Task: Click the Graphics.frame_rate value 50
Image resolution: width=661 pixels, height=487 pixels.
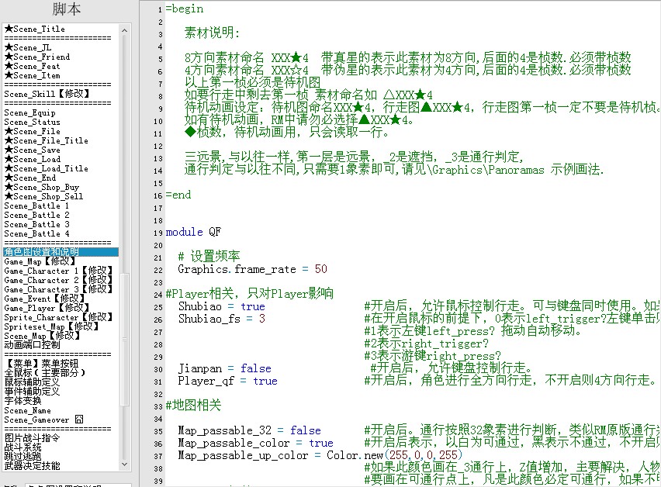Action: 321,269
